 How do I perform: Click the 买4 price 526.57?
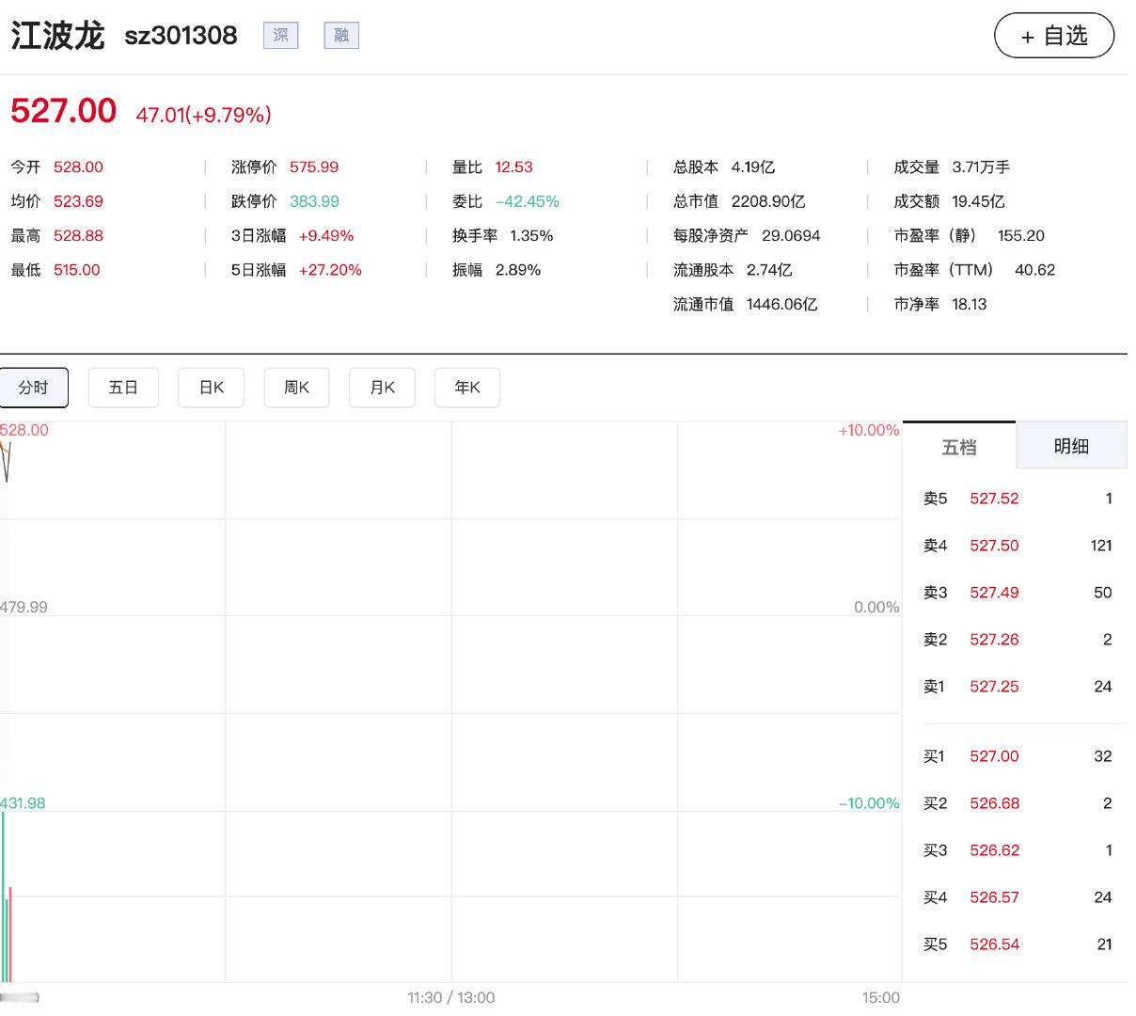pyautogui.click(x=994, y=897)
